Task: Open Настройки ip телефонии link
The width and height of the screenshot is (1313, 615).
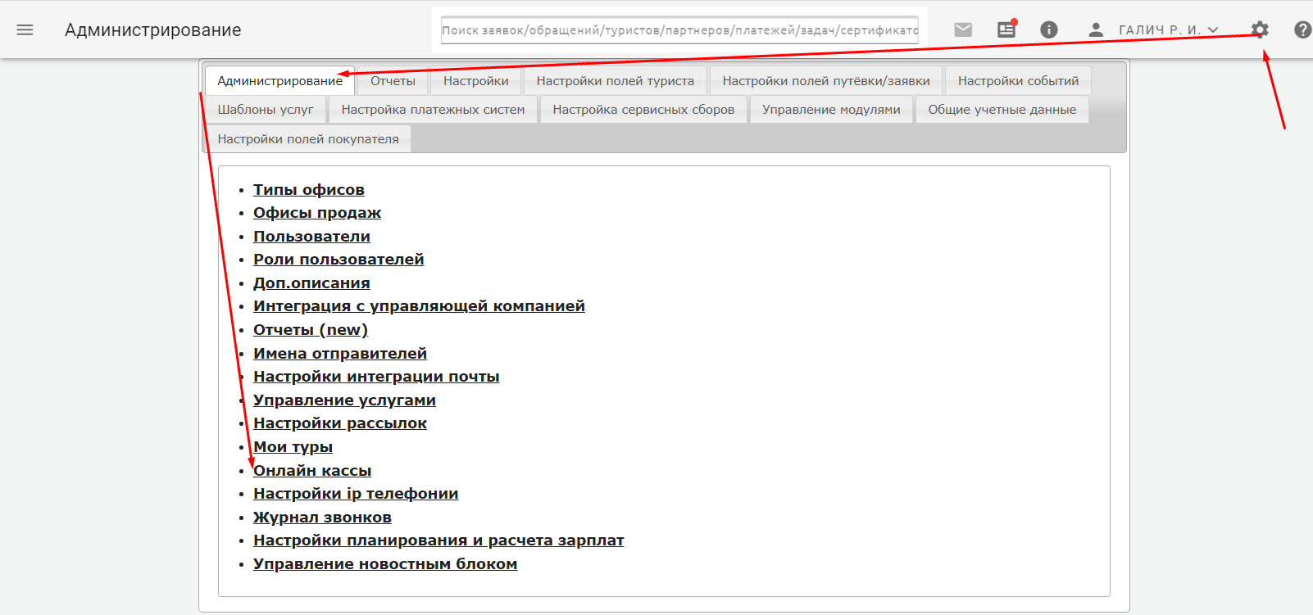Action: pyautogui.click(x=356, y=494)
